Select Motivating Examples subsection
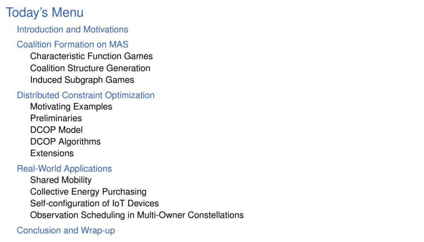Image resolution: width=424 pixels, height=242 pixels. [71, 107]
